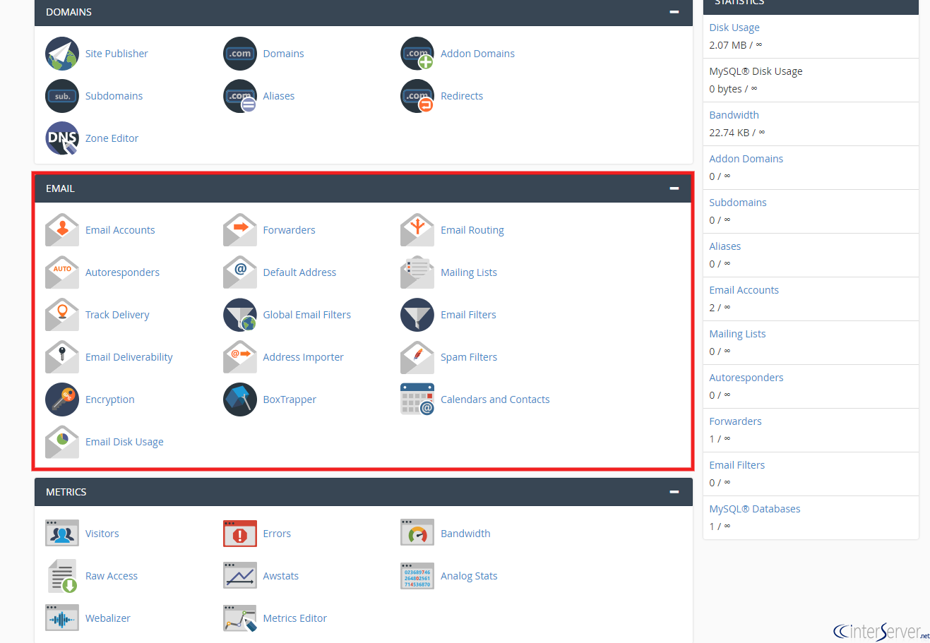The height and width of the screenshot is (643, 930).
Task: Click Disk Usage in the Statistics sidebar
Action: click(x=734, y=28)
